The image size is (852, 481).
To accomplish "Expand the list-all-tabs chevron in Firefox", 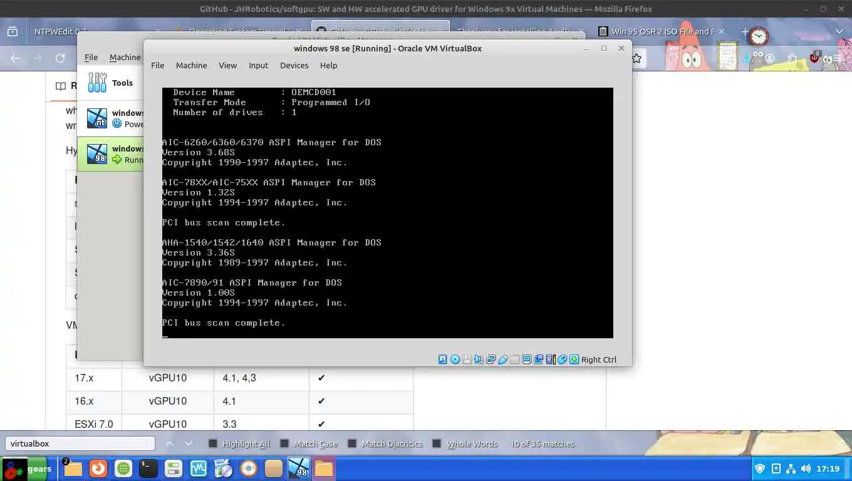I will [839, 31].
